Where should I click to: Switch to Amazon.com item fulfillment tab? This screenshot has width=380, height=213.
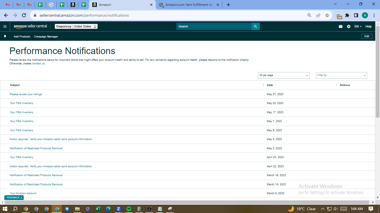(189, 5)
